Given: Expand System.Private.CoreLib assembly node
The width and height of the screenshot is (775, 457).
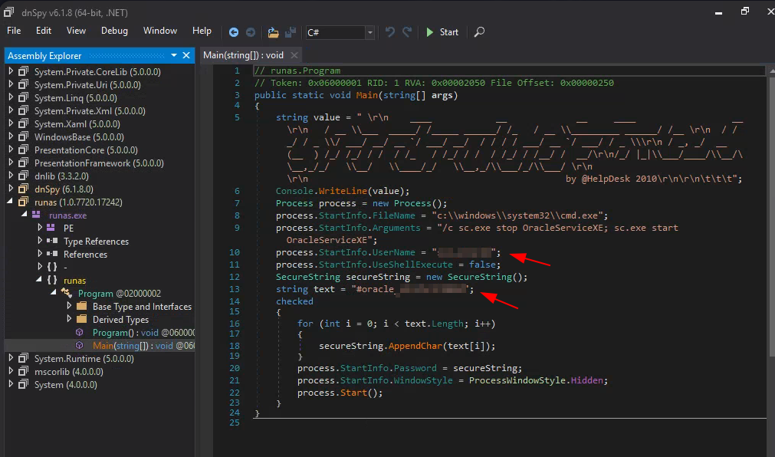Looking at the screenshot, I should (11, 71).
